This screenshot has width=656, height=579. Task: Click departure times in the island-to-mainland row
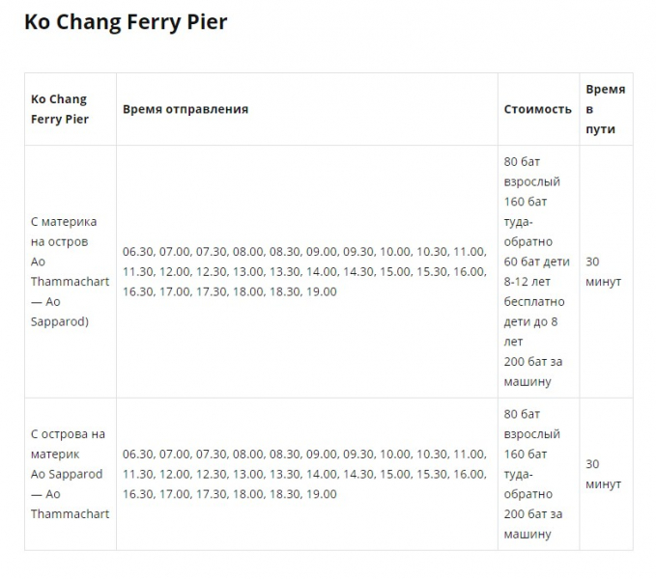tap(304, 474)
